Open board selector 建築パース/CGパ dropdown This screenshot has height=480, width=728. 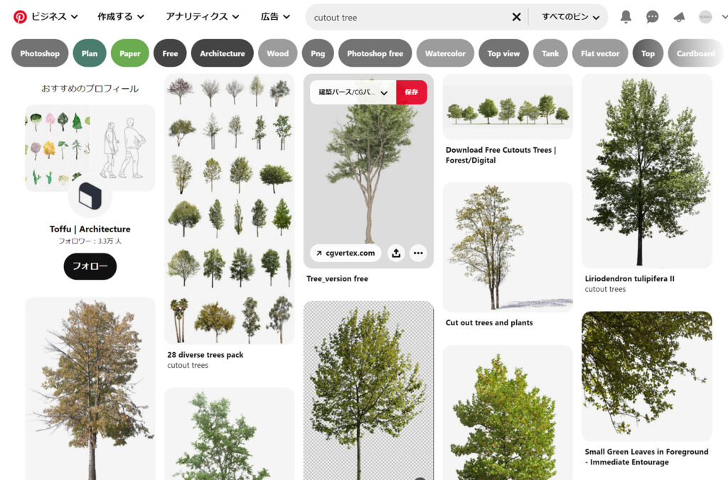click(x=353, y=92)
